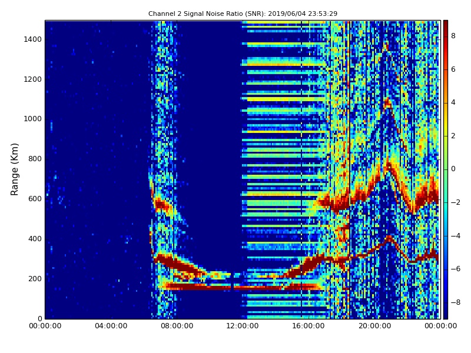Click the chart title showing Channel 2 SNR
471x353 pixels.
243,14
